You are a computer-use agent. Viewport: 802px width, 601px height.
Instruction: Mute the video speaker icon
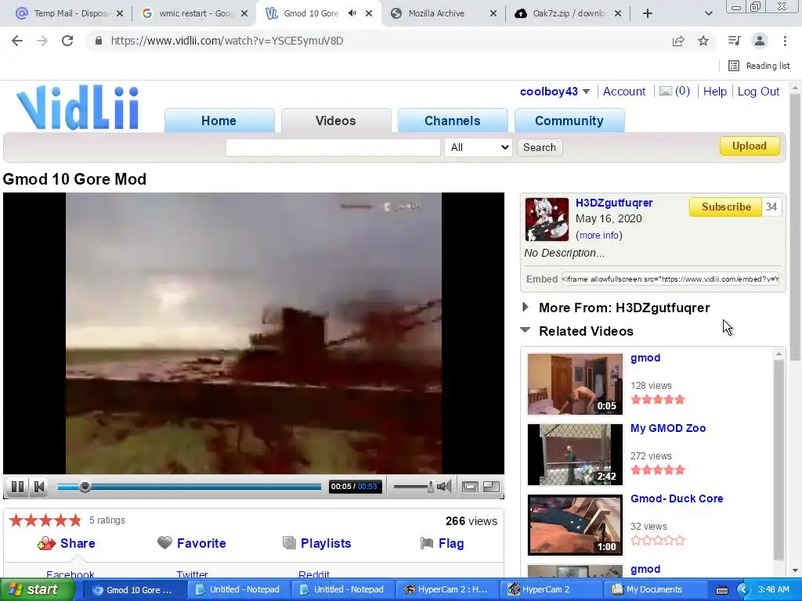click(444, 487)
